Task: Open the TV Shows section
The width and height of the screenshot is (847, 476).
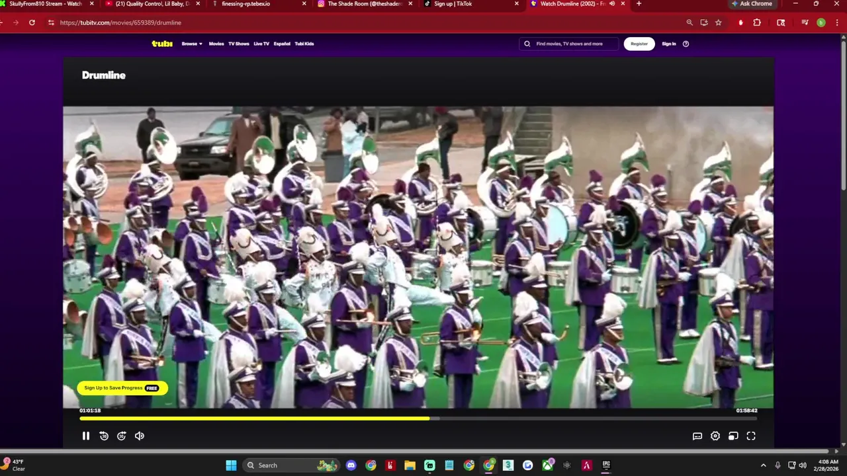Action: (239, 44)
